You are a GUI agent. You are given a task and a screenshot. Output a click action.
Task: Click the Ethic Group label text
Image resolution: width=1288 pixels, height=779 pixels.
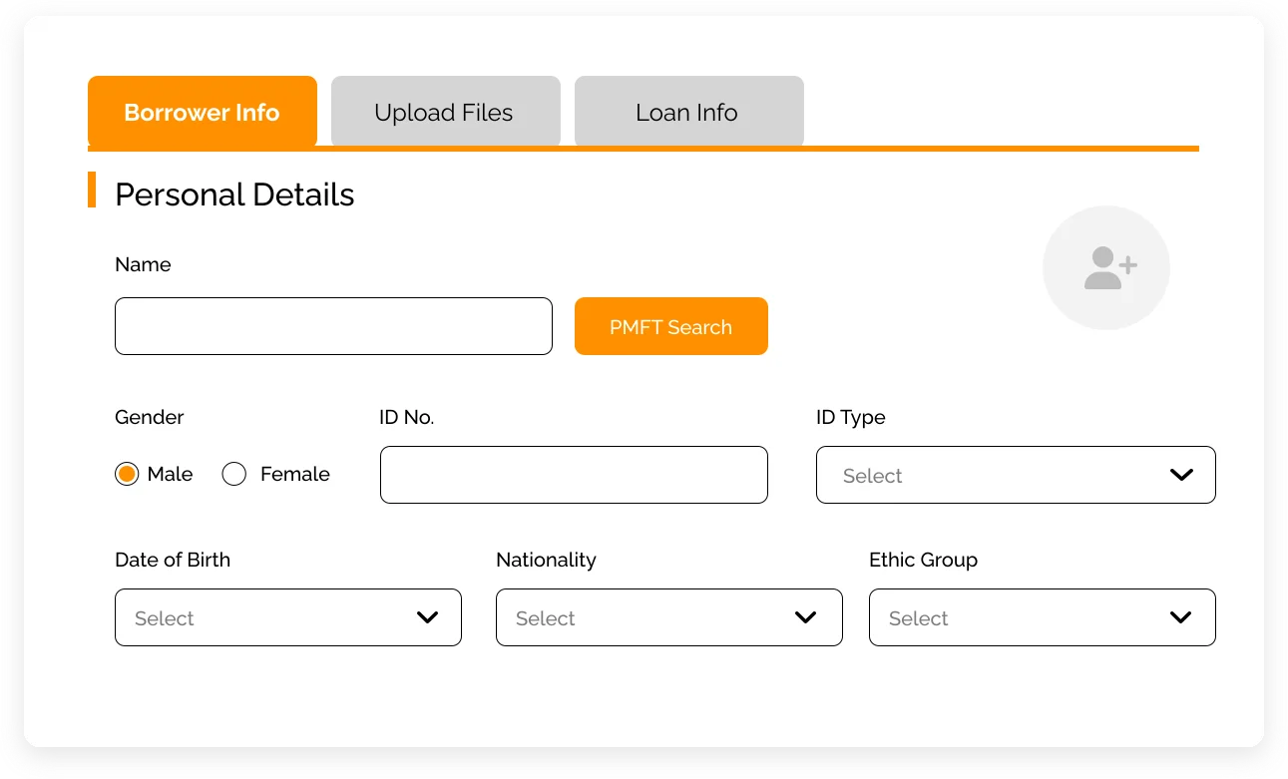click(923, 560)
